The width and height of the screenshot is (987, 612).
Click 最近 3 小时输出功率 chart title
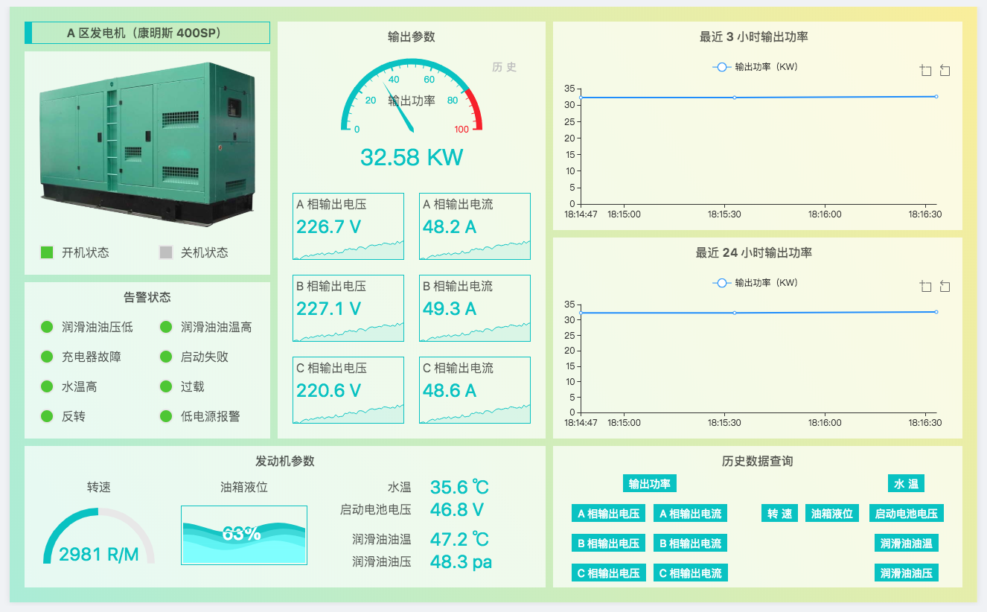[x=754, y=36]
